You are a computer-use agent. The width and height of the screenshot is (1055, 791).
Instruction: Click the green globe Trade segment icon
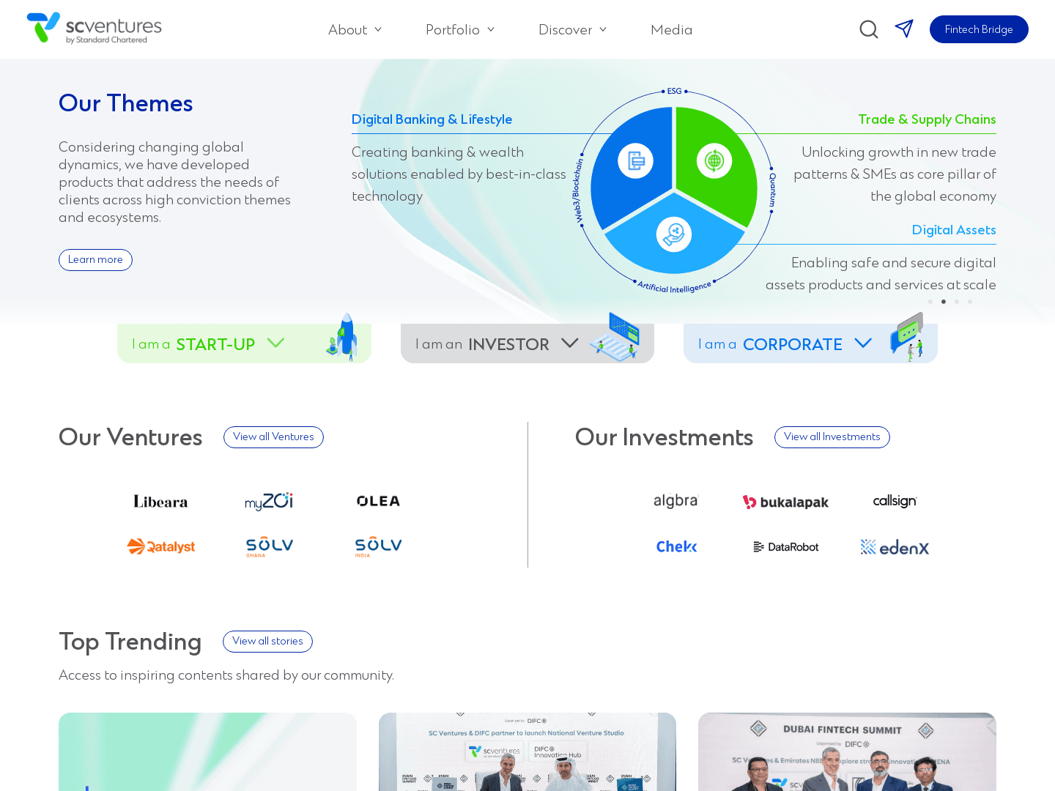click(714, 160)
